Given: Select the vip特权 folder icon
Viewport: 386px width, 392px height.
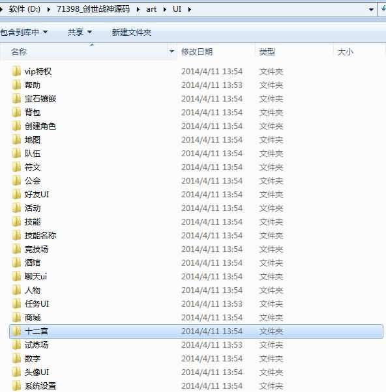Looking at the screenshot, I should tap(16, 72).
